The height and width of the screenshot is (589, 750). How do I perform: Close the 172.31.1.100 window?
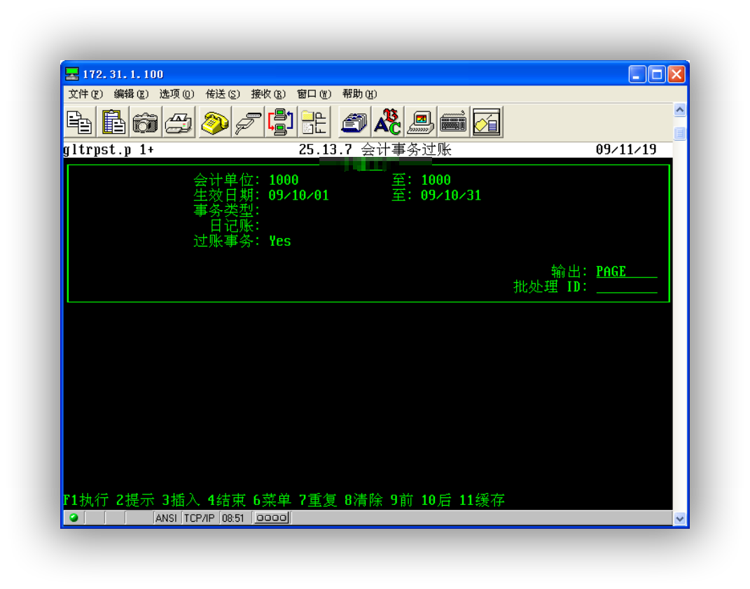[676, 74]
